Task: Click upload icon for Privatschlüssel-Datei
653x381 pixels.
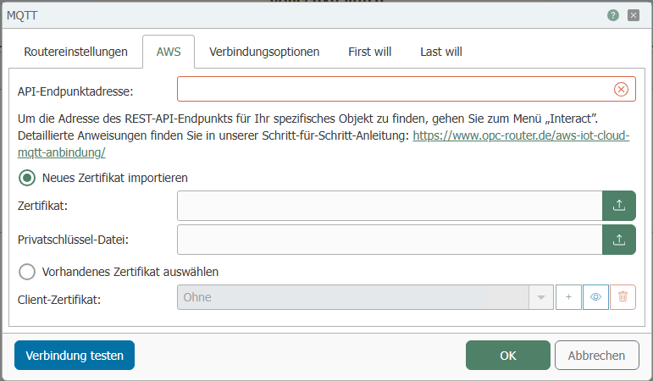Action: pos(618,240)
